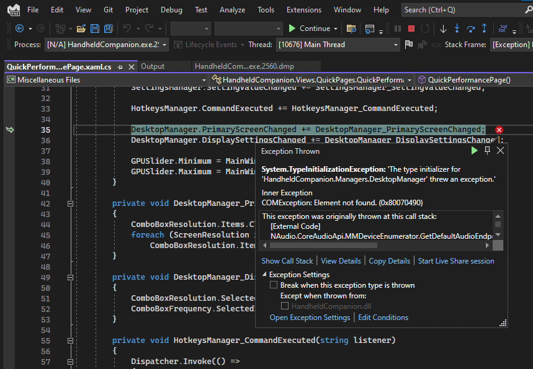Click the Copy Details link
The height and width of the screenshot is (369, 533).
click(x=390, y=261)
